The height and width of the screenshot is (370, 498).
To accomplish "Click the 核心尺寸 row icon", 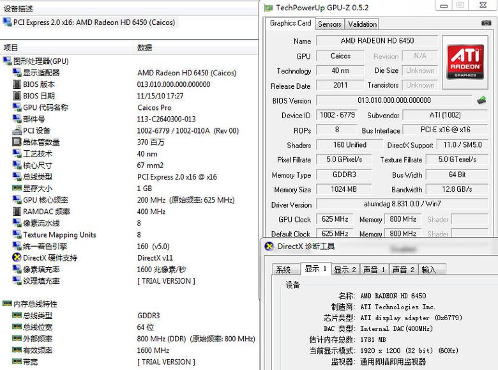I will pos(17,165).
